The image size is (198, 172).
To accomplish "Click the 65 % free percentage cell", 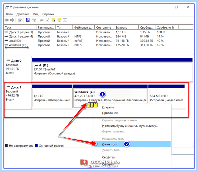I will (160, 45).
